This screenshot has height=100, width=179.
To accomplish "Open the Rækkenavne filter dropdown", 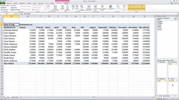I will coord(18,27).
